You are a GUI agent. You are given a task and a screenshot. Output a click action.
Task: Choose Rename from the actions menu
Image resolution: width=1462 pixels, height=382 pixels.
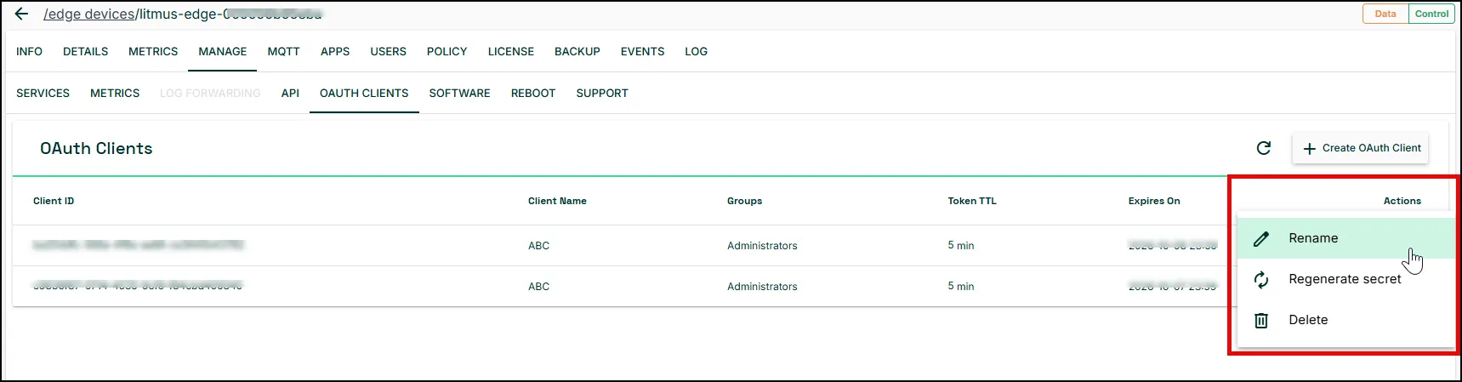click(x=1346, y=238)
